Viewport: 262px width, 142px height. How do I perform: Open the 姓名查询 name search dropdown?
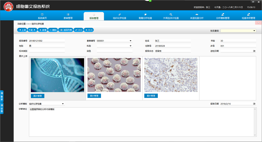(x=238, y=31)
